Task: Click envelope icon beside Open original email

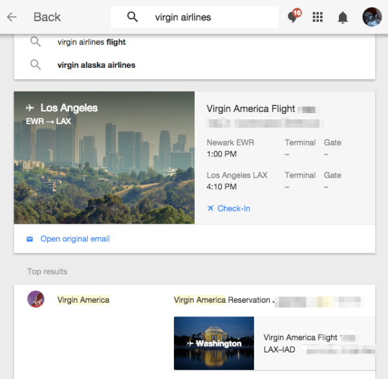Action: coord(30,239)
